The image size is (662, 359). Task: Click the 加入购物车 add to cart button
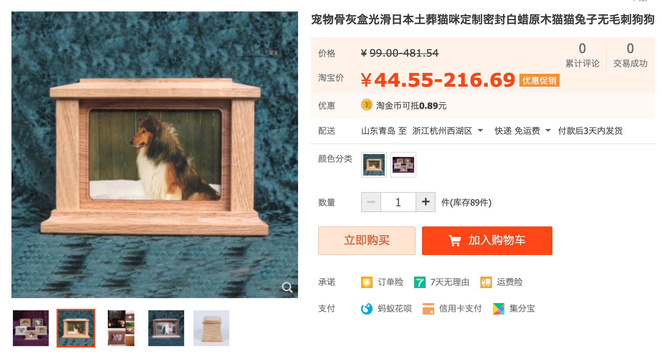click(487, 241)
